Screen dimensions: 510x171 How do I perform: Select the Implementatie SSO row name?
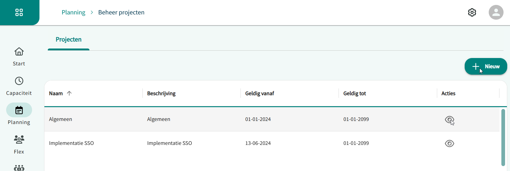(x=71, y=143)
